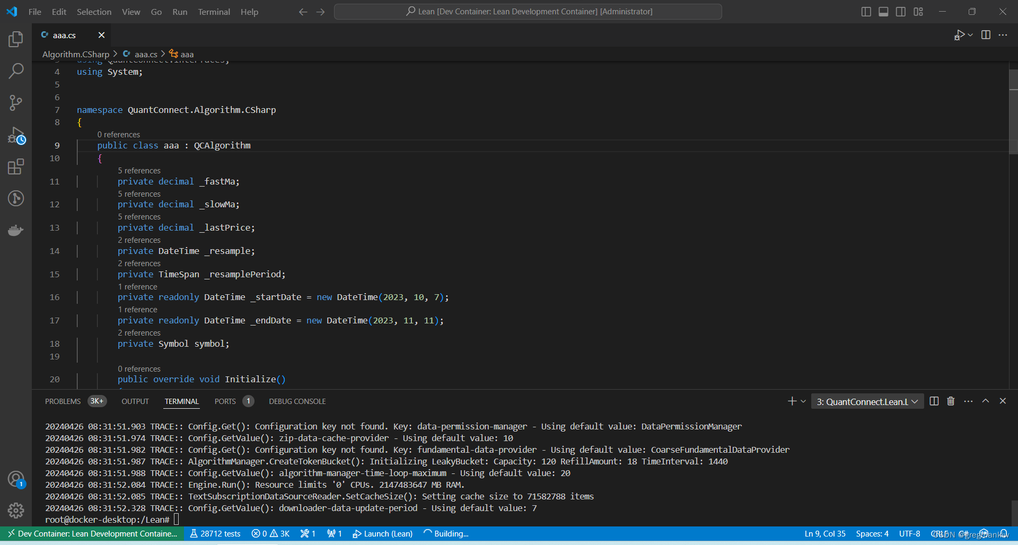This screenshot has width=1018, height=545.
Task: Open terminal panel ellipsis menu
Action: 968,401
